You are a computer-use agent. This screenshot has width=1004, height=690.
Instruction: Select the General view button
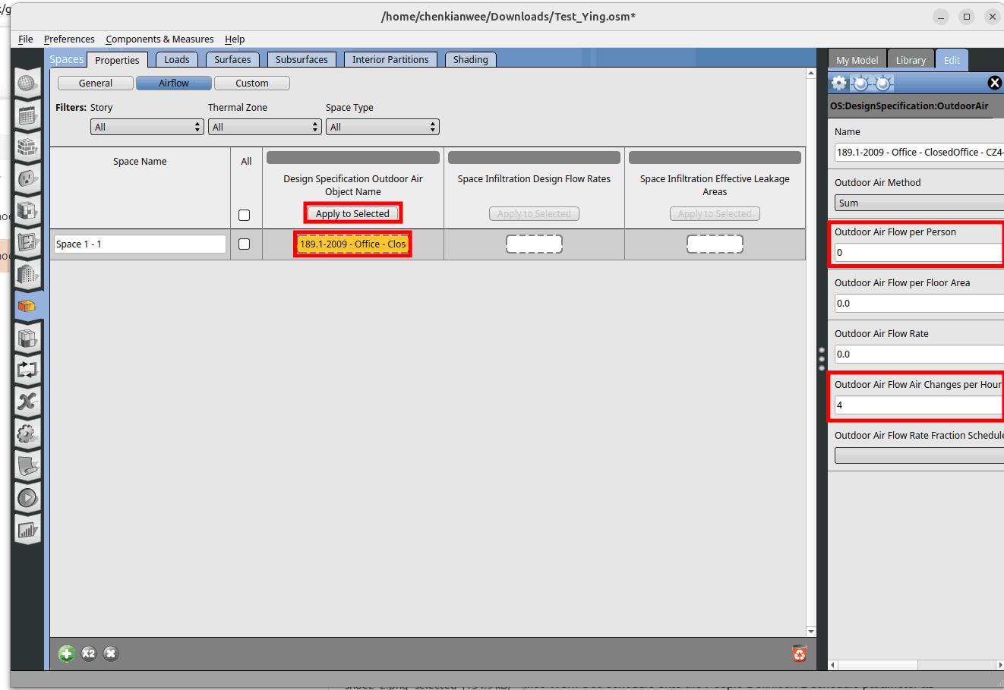96,83
